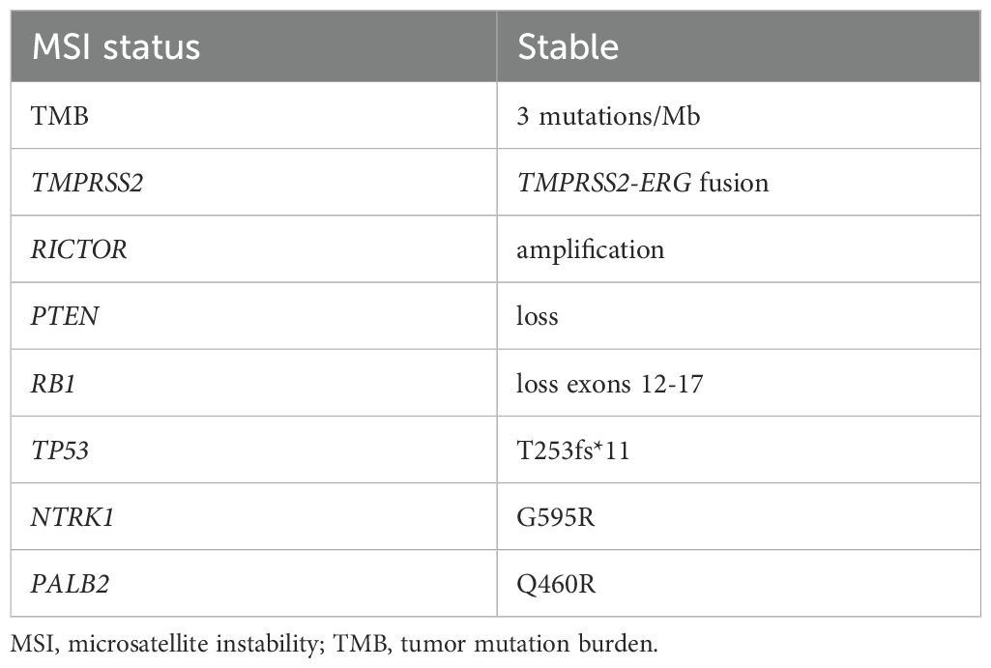Click the PALB2 gene cell
This screenshot has width=991, height=668.
(x=69, y=584)
